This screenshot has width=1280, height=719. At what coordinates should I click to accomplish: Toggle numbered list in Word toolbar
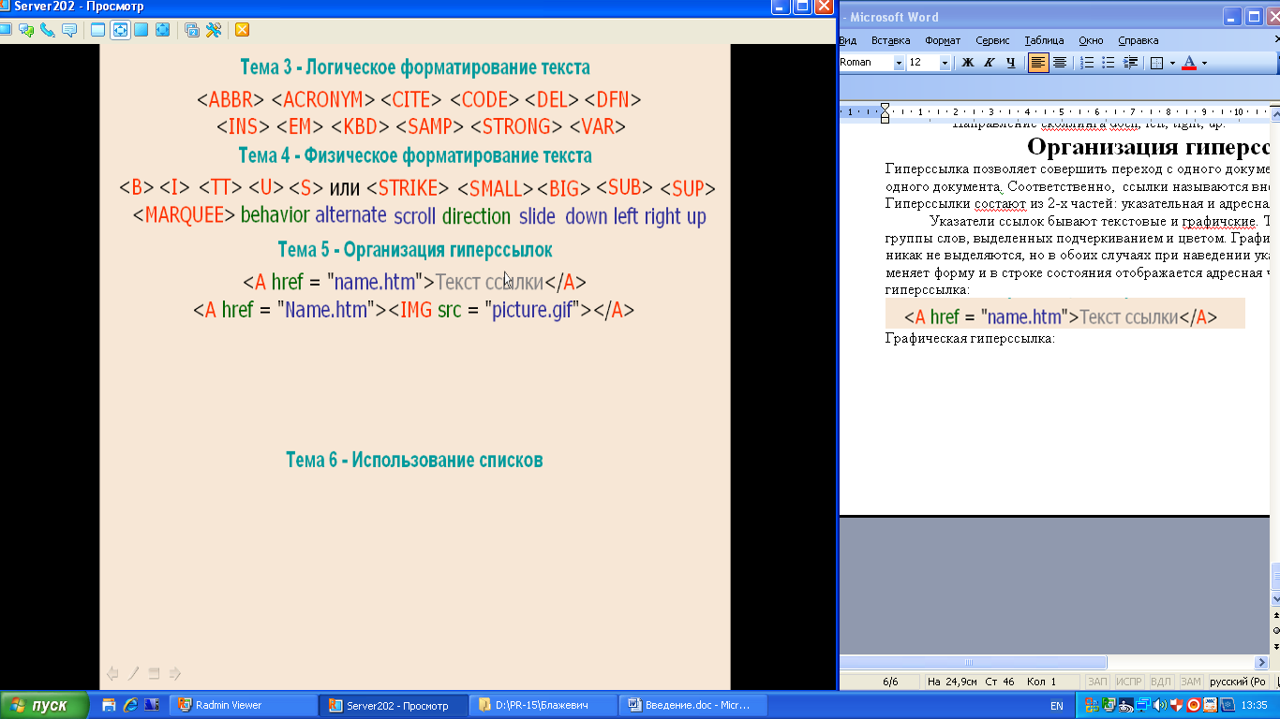tap(1088, 63)
